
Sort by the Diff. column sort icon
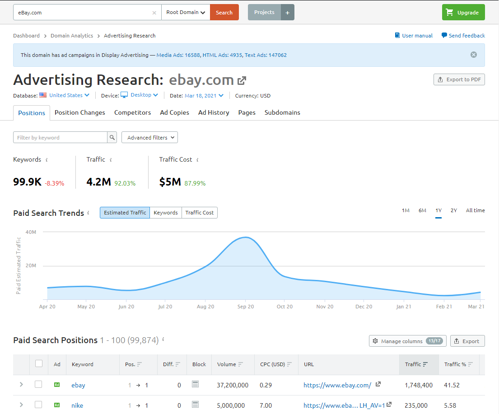(177, 364)
